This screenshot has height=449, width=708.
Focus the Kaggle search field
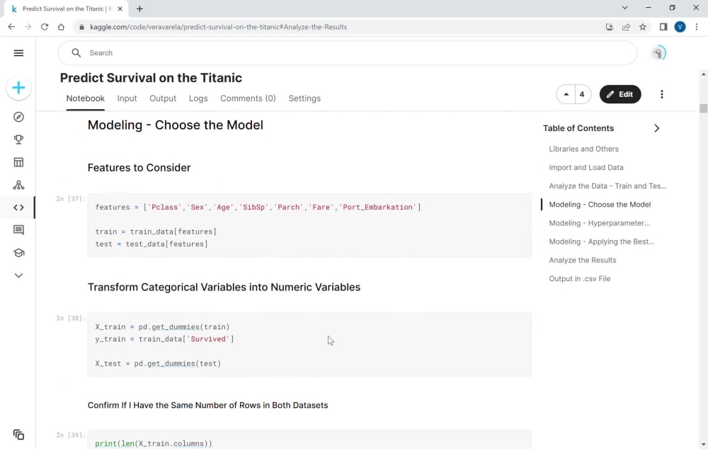pyautogui.click(x=347, y=53)
